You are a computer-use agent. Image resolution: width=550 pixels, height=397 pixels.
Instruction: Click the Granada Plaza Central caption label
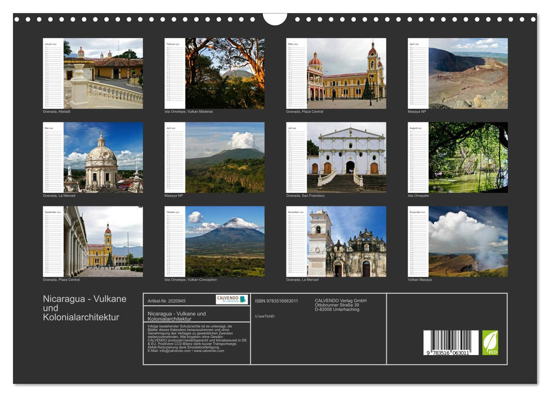click(x=304, y=112)
